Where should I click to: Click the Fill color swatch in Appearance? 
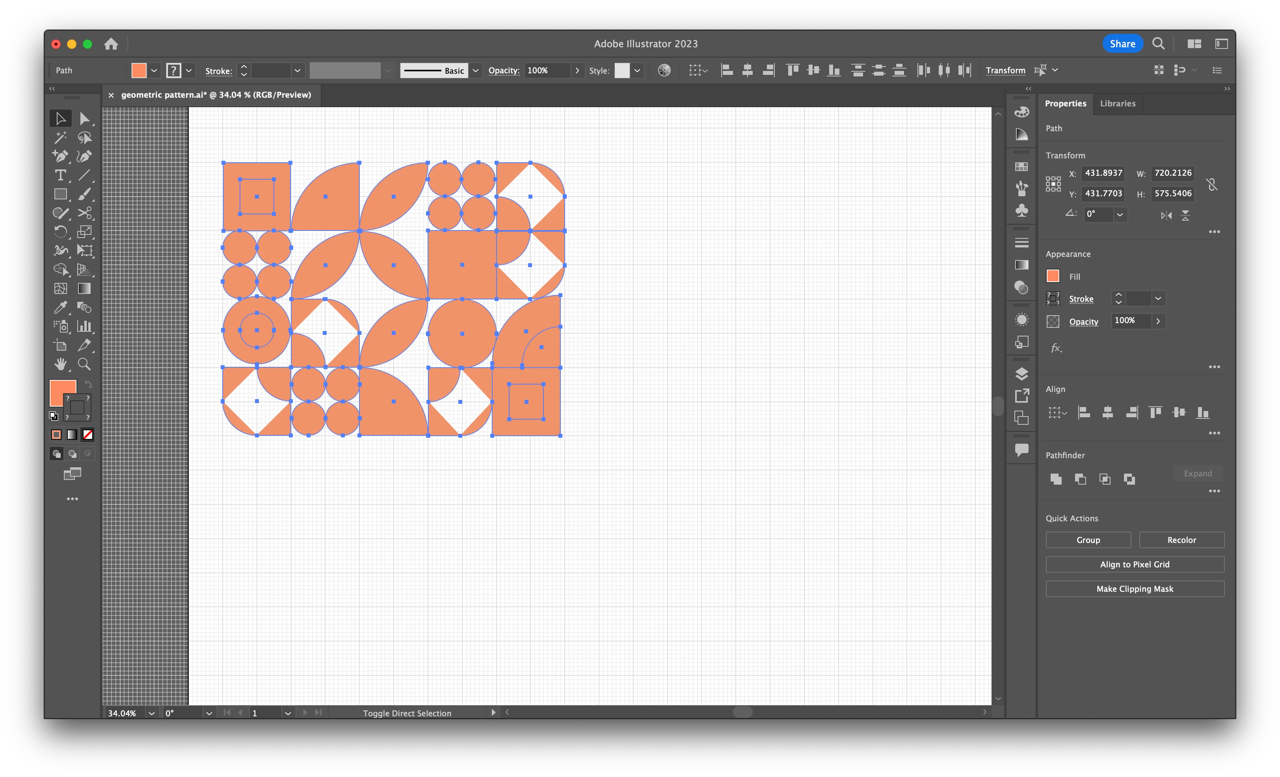[x=1053, y=276]
